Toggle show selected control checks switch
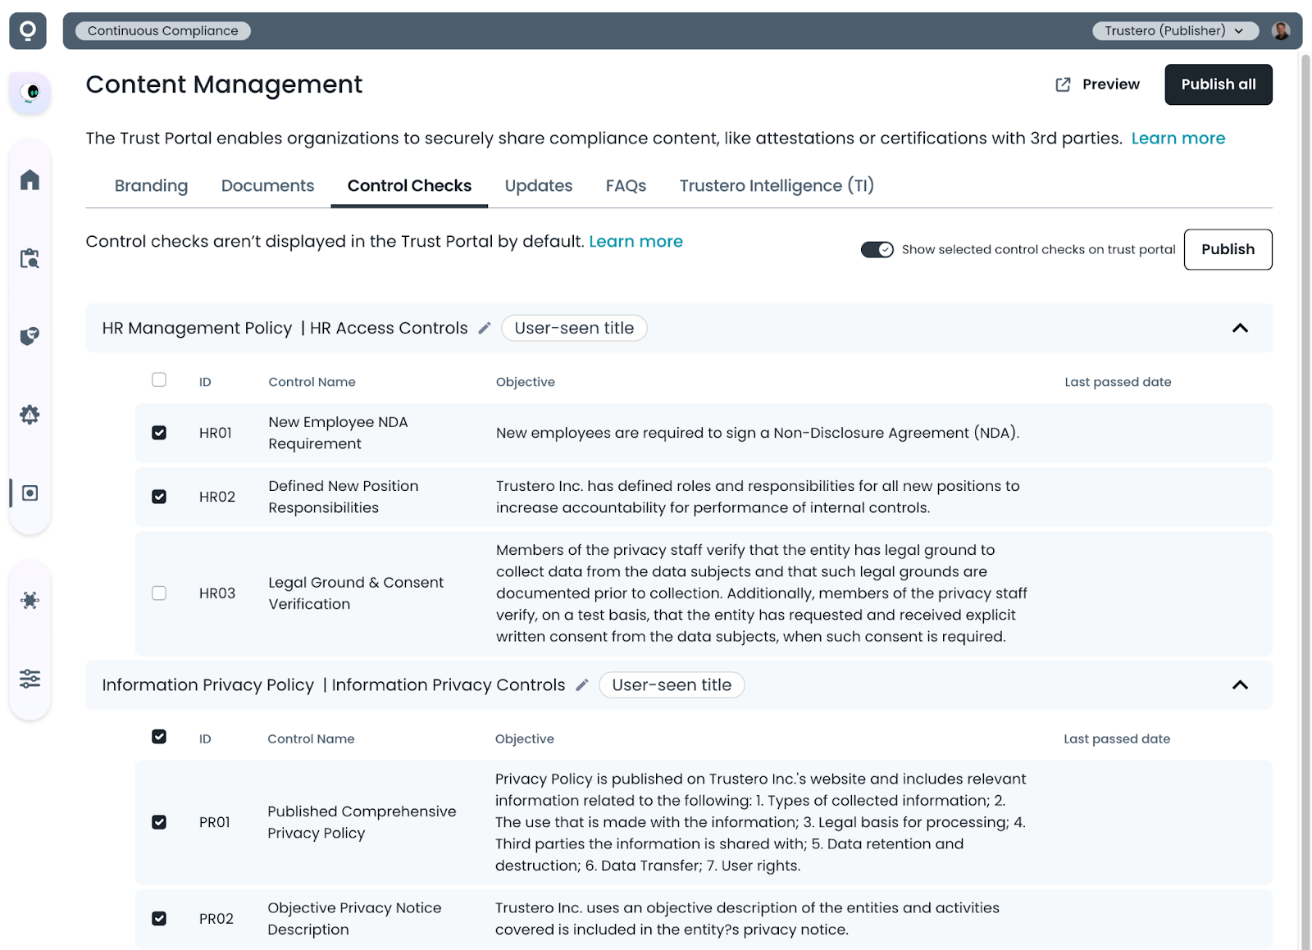Viewport: 1312px width, 950px height. (x=877, y=250)
